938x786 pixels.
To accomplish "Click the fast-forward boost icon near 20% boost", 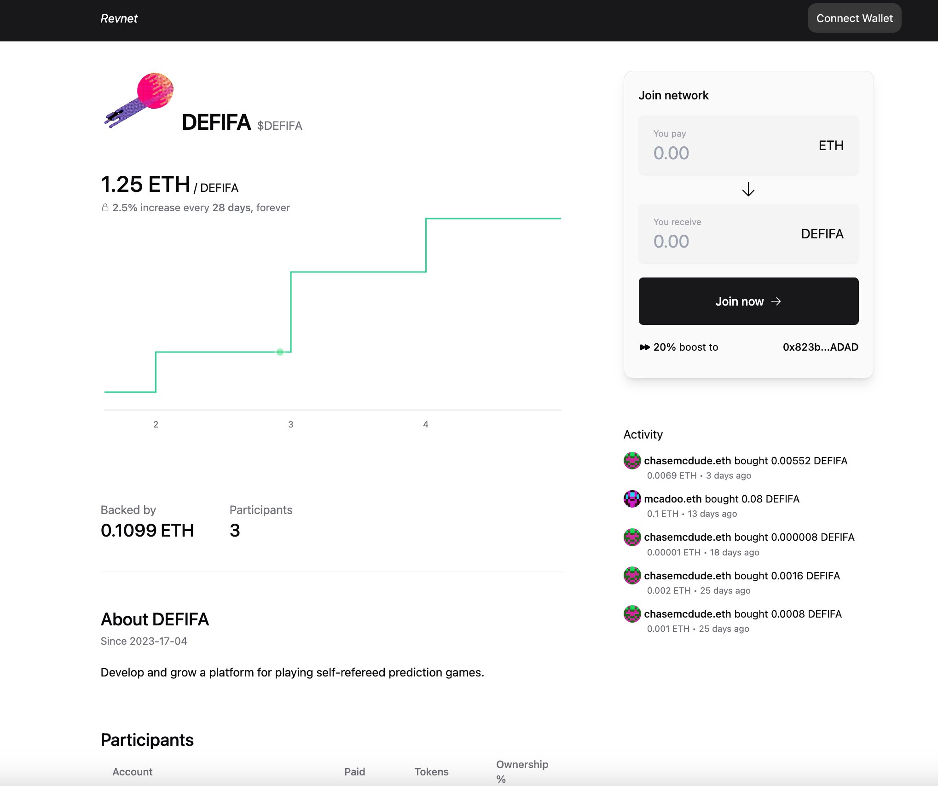I will click(644, 347).
